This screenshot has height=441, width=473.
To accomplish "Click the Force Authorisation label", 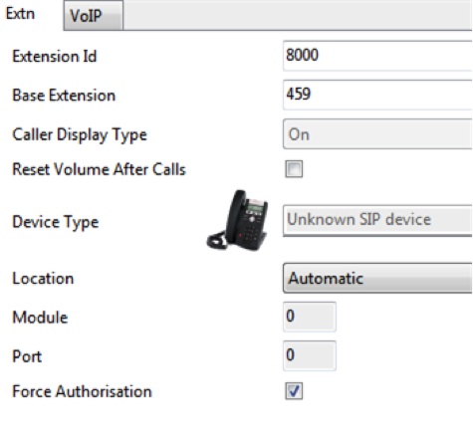I will (82, 391).
